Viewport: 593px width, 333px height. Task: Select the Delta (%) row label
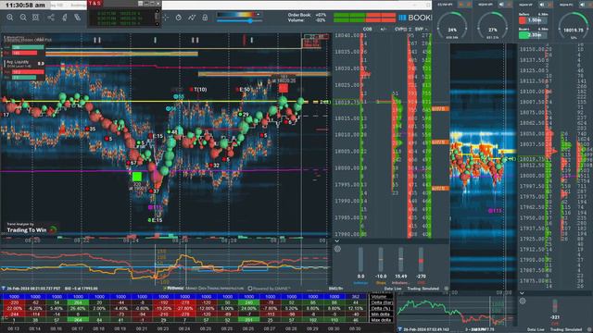(381, 308)
